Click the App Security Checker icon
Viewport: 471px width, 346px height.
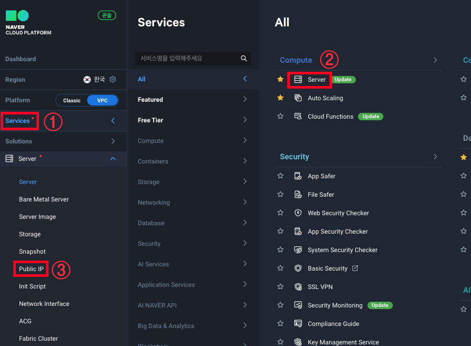point(298,232)
